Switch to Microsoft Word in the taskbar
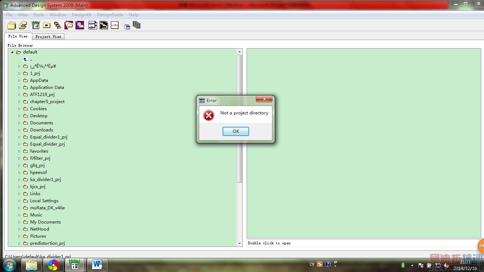The width and height of the screenshot is (484, 272). point(97,265)
